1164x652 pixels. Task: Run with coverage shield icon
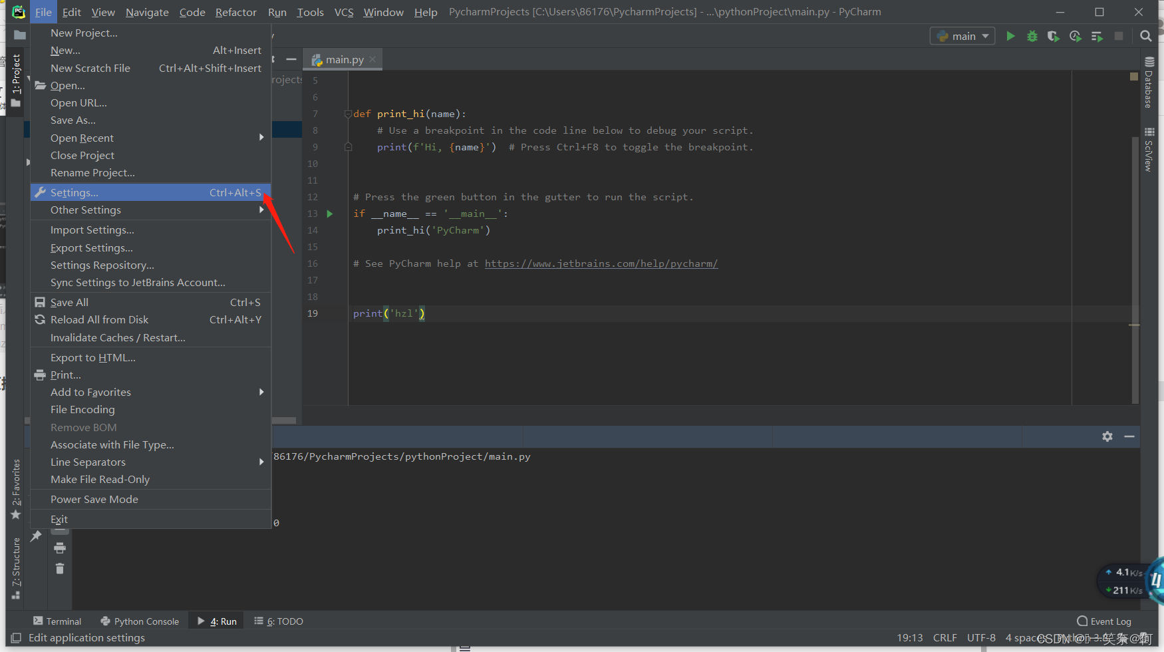(1054, 36)
